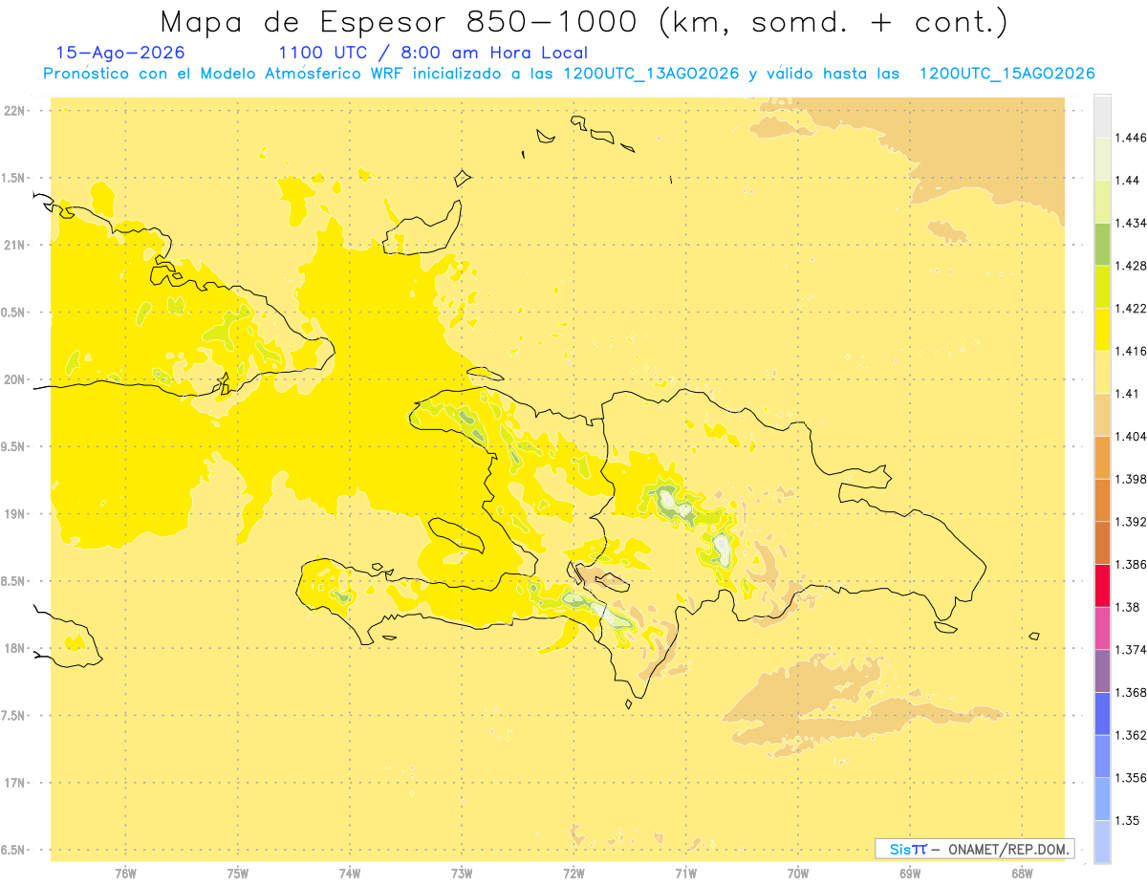Viewport: 1147px width, 886px height.
Task: Click the '1.356' colorbar value
Action: [x=1132, y=778]
